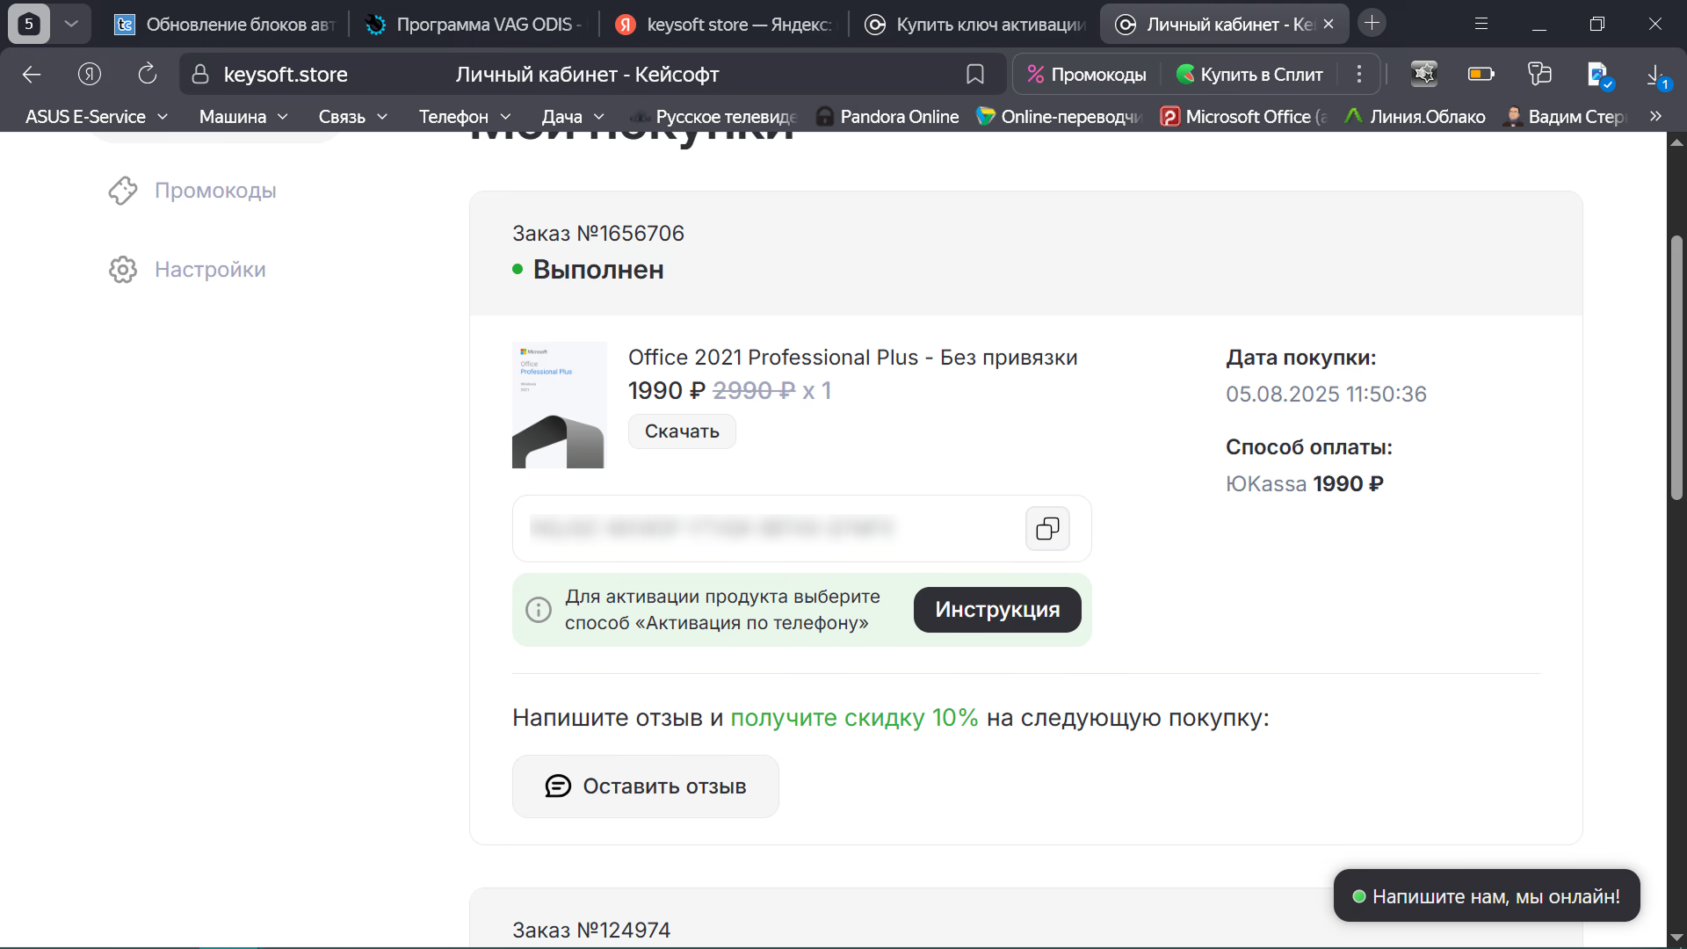
Task: Open a new tab with the plus icon
Action: tap(1372, 23)
